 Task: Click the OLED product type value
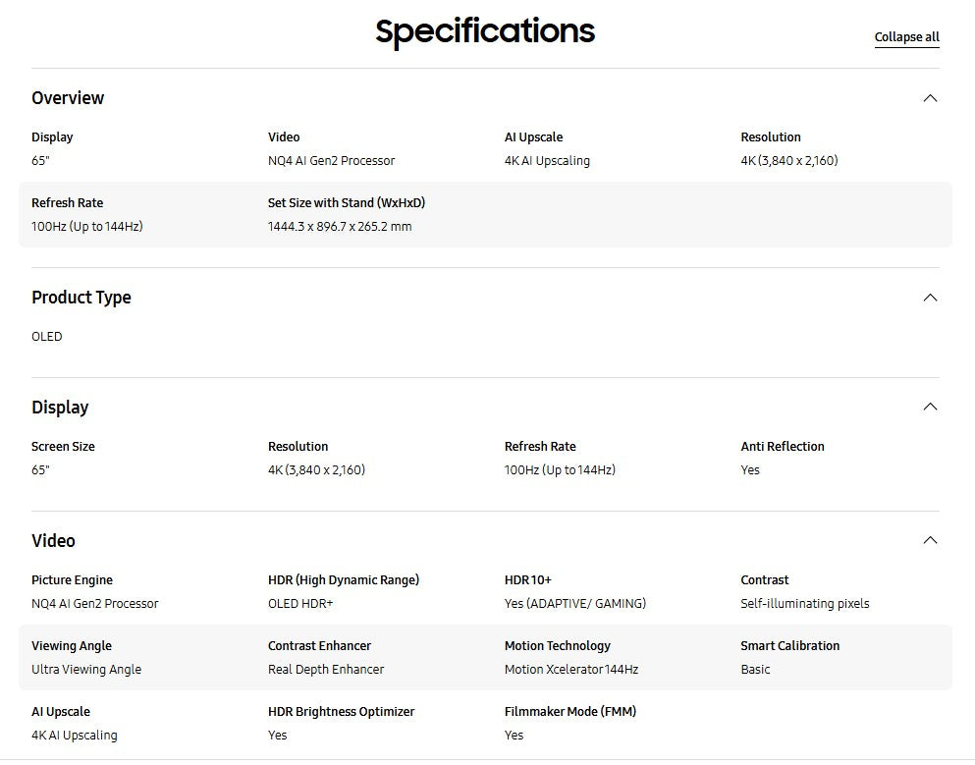46,337
